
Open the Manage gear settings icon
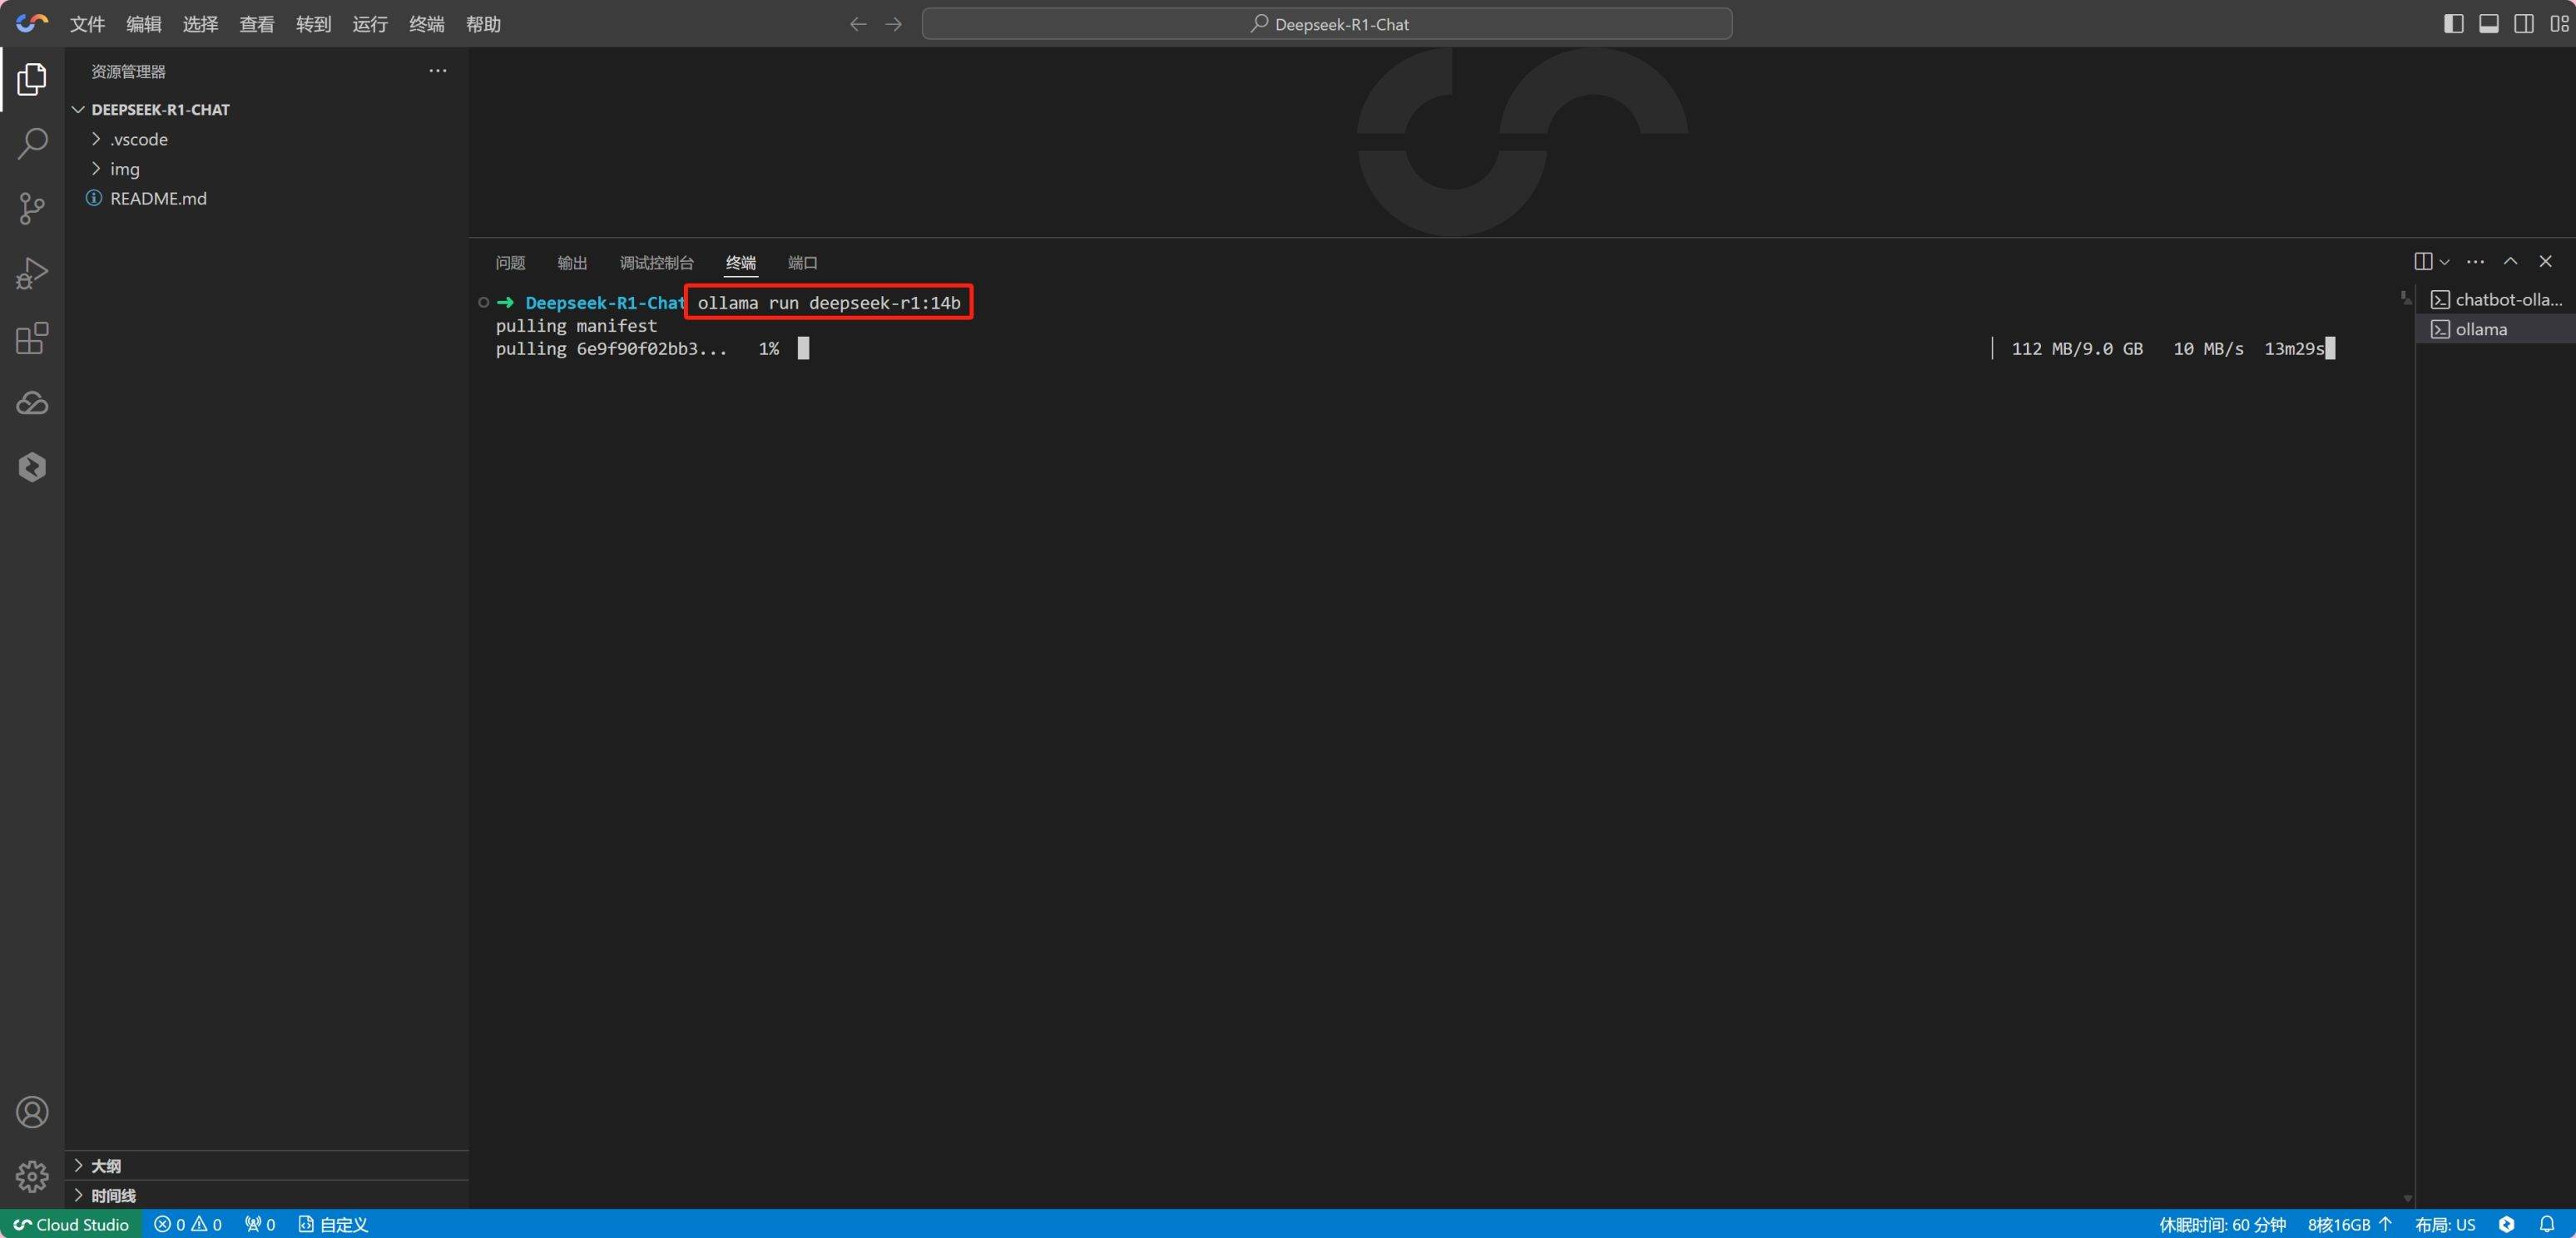[32, 1176]
